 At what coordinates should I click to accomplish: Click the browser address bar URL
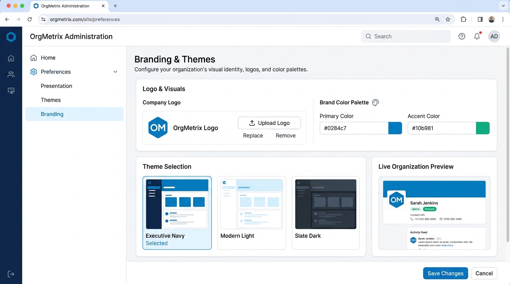pos(85,19)
